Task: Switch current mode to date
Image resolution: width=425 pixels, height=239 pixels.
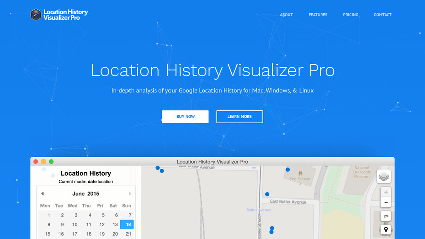Action: [92, 182]
